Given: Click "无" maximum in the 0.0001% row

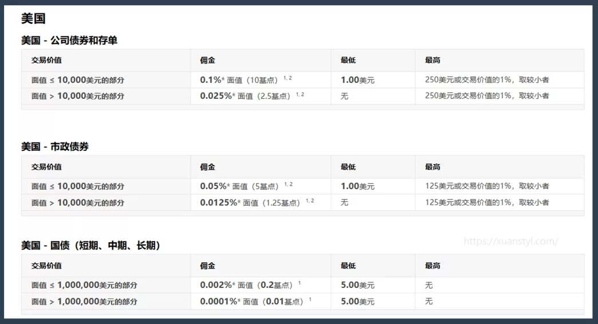Looking at the screenshot, I should pyautogui.click(x=429, y=301).
